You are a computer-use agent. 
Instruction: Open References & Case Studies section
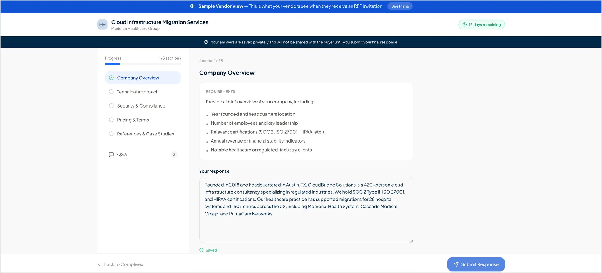coord(143,134)
